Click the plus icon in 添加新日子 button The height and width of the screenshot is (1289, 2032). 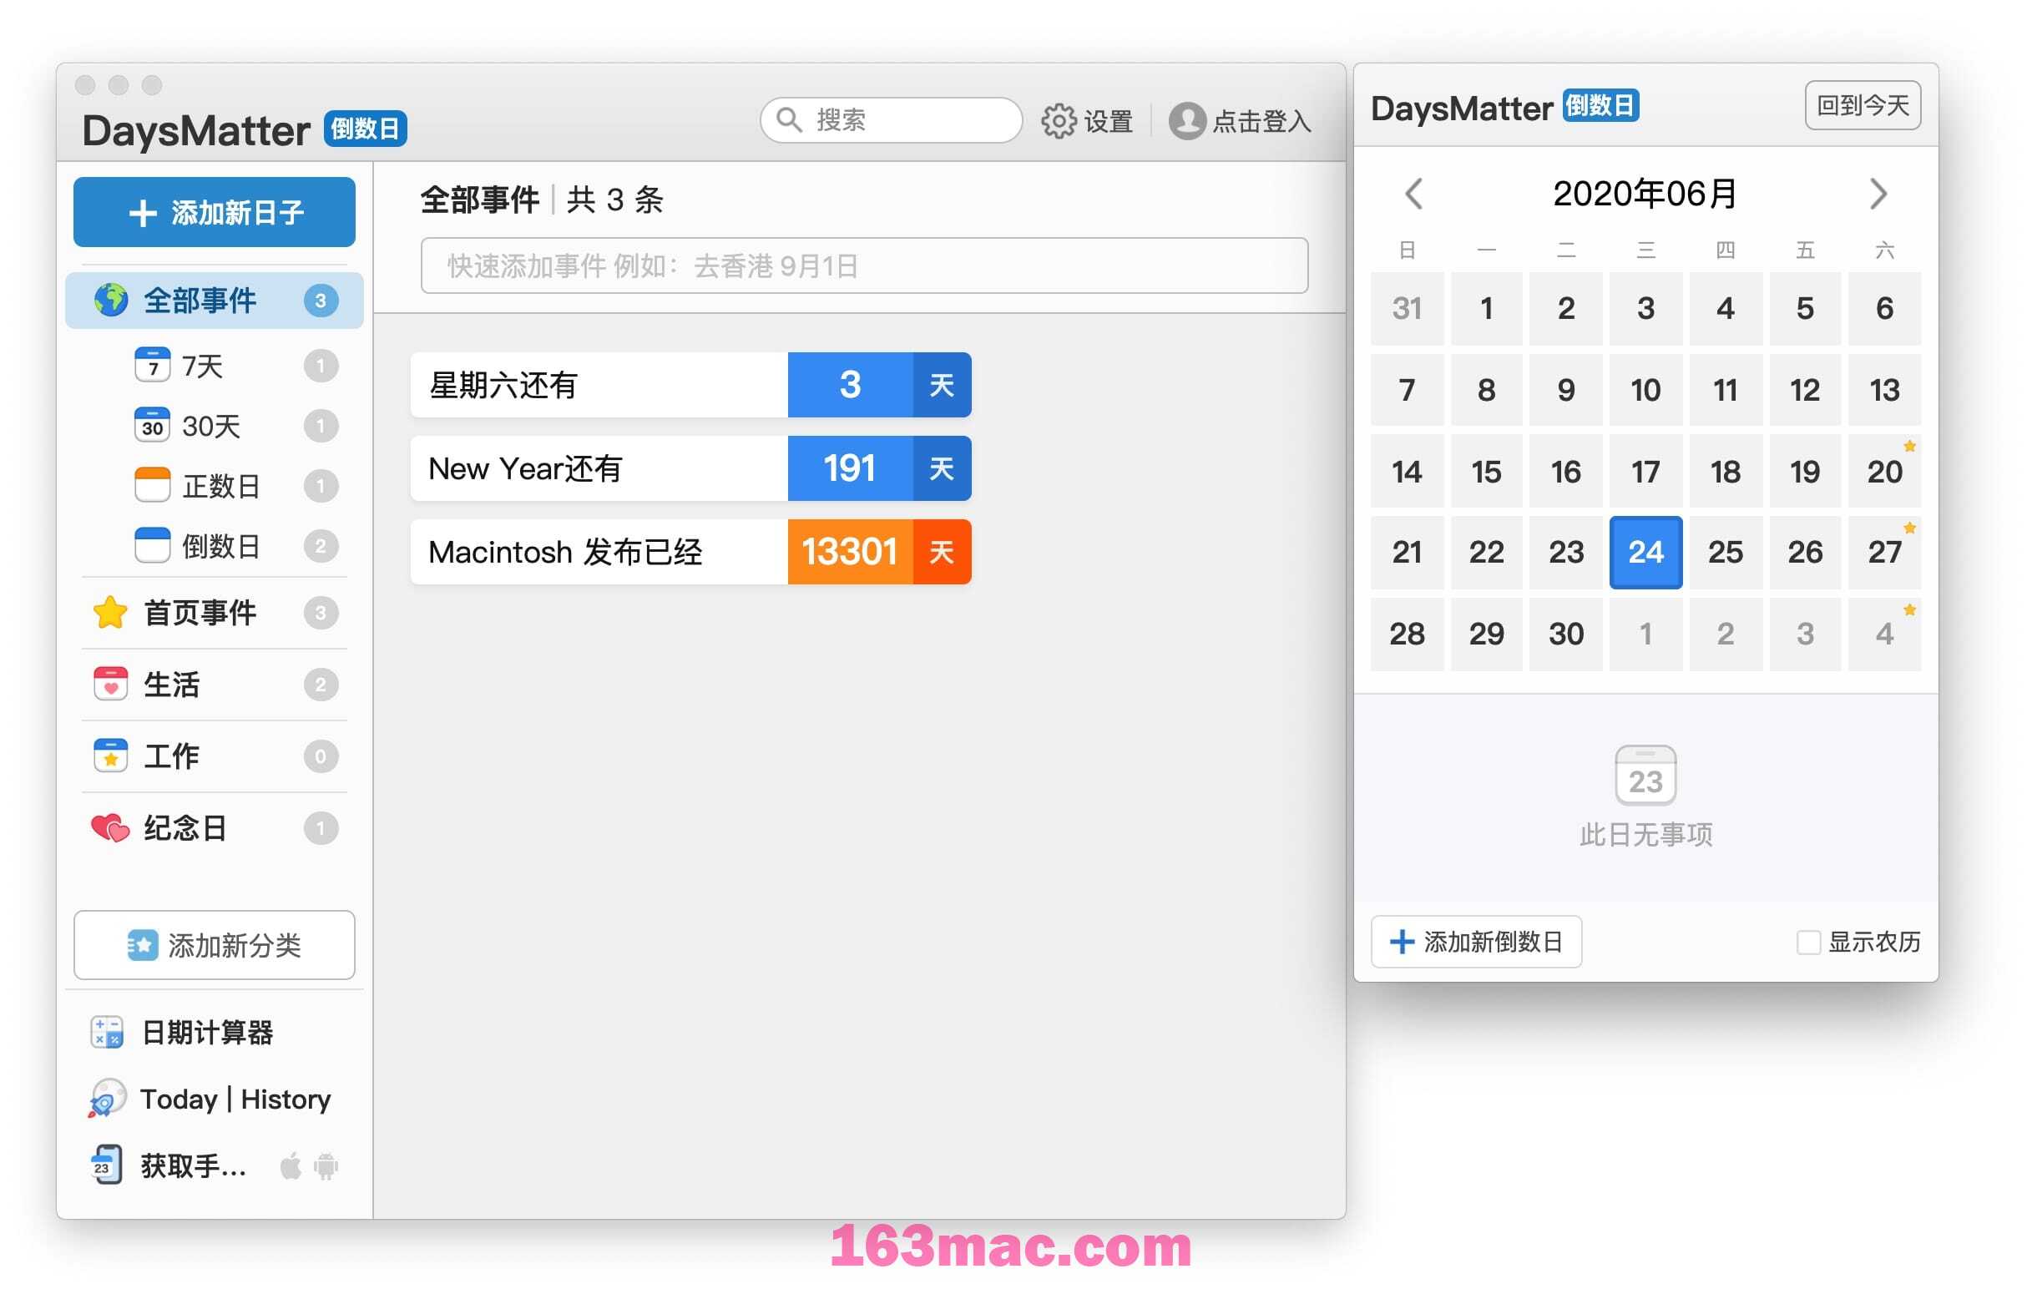(x=143, y=213)
